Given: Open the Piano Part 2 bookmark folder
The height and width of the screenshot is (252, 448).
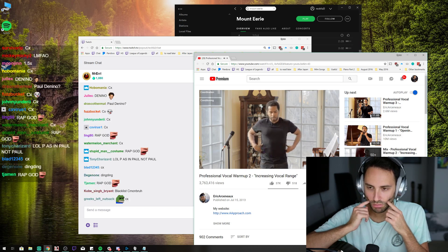Looking at the screenshot, I should tap(347, 69).
